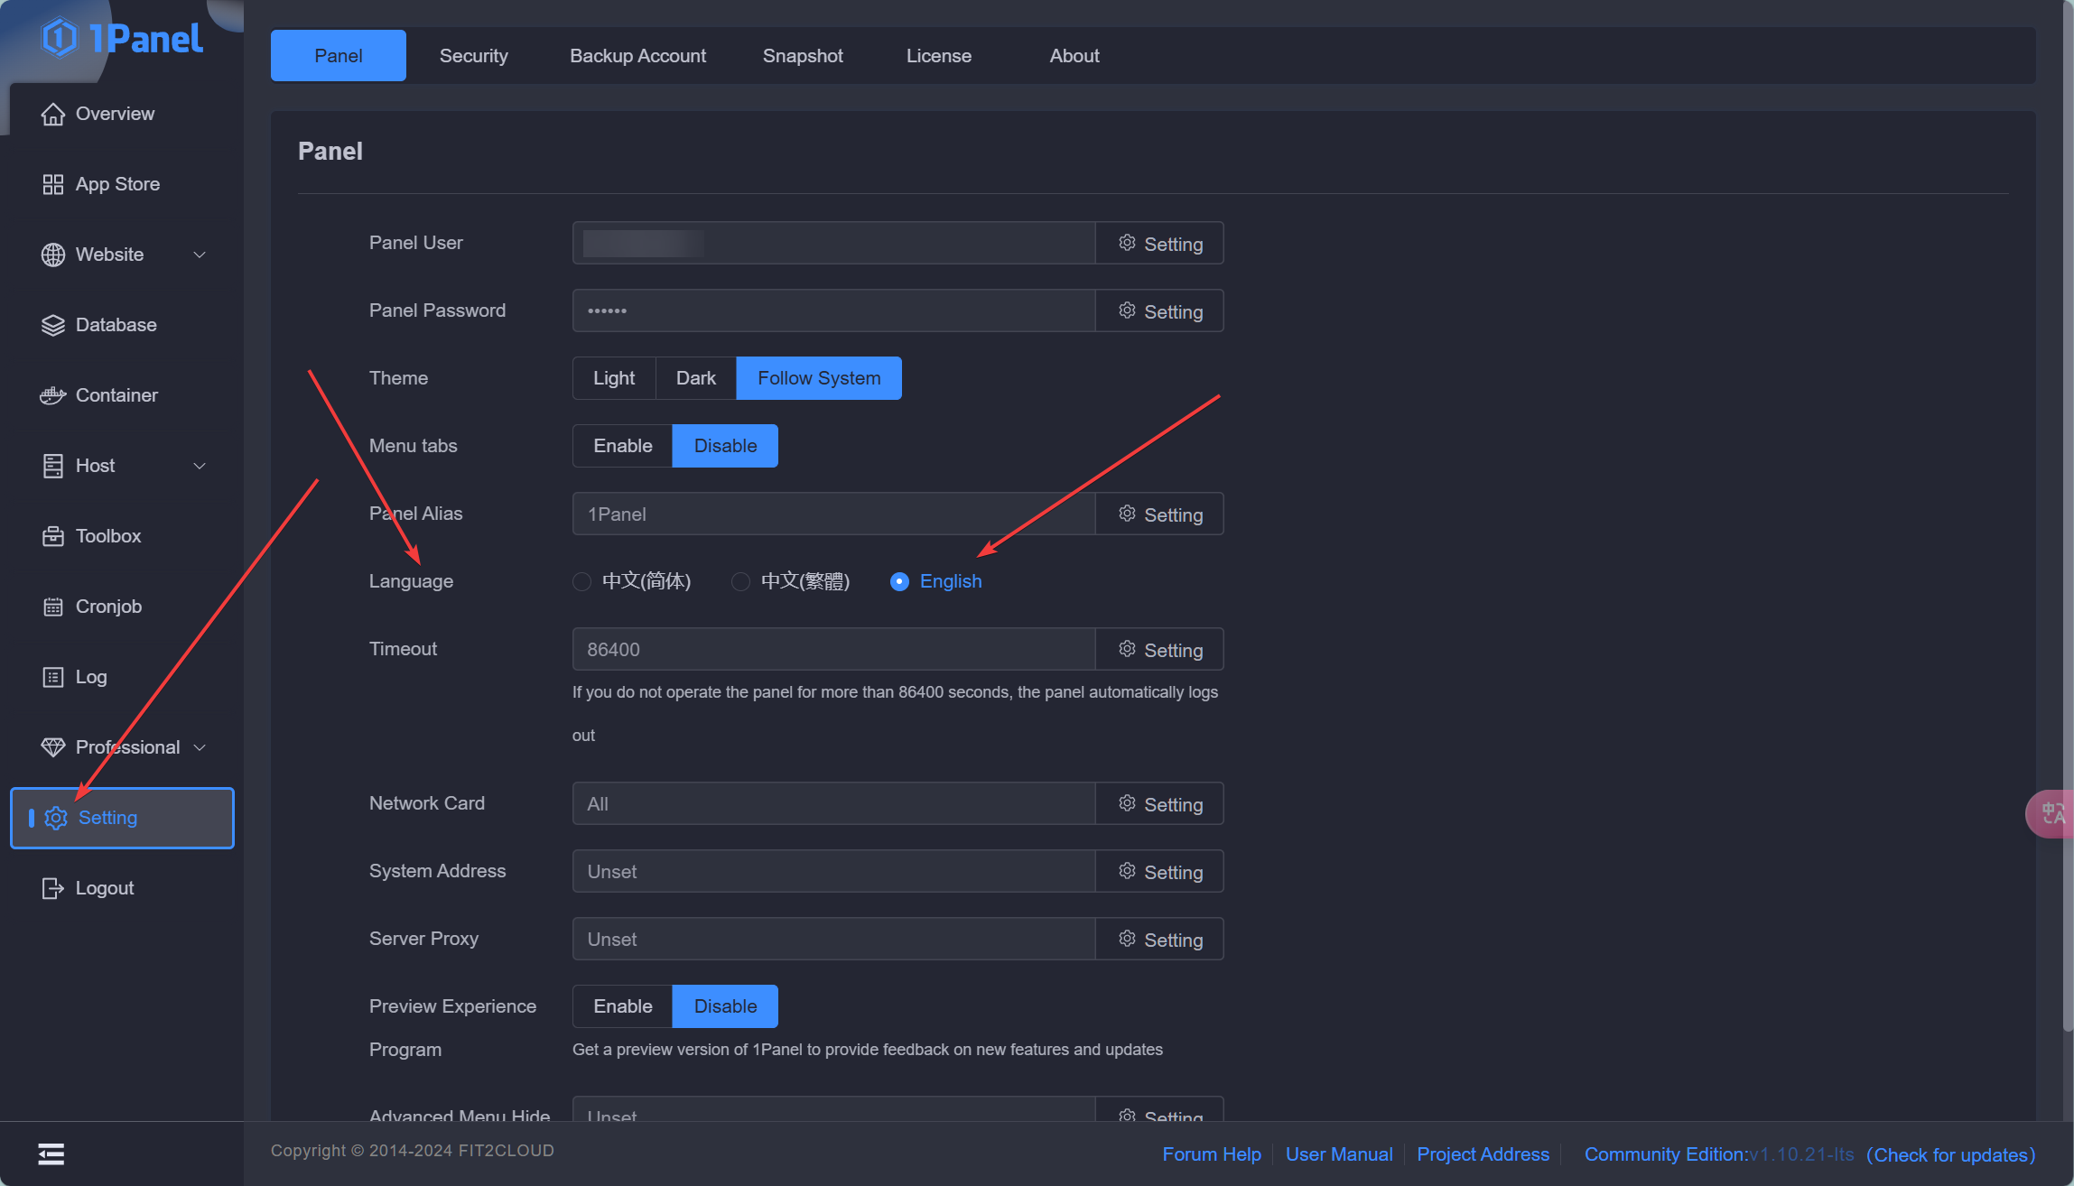Viewport: 2074px width, 1186px height.
Task: Open the Backup Account tab
Action: [637, 56]
